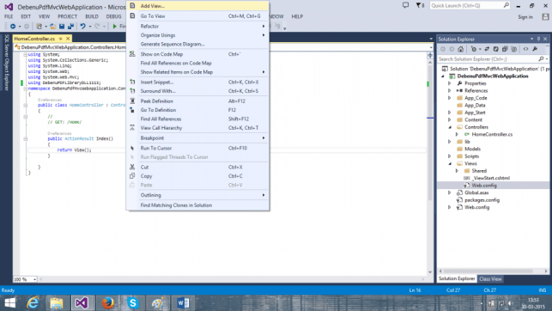The height and width of the screenshot is (311, 552).
Task: Open the feedback speech bubble icon
Action: click(x=405, y=5)
